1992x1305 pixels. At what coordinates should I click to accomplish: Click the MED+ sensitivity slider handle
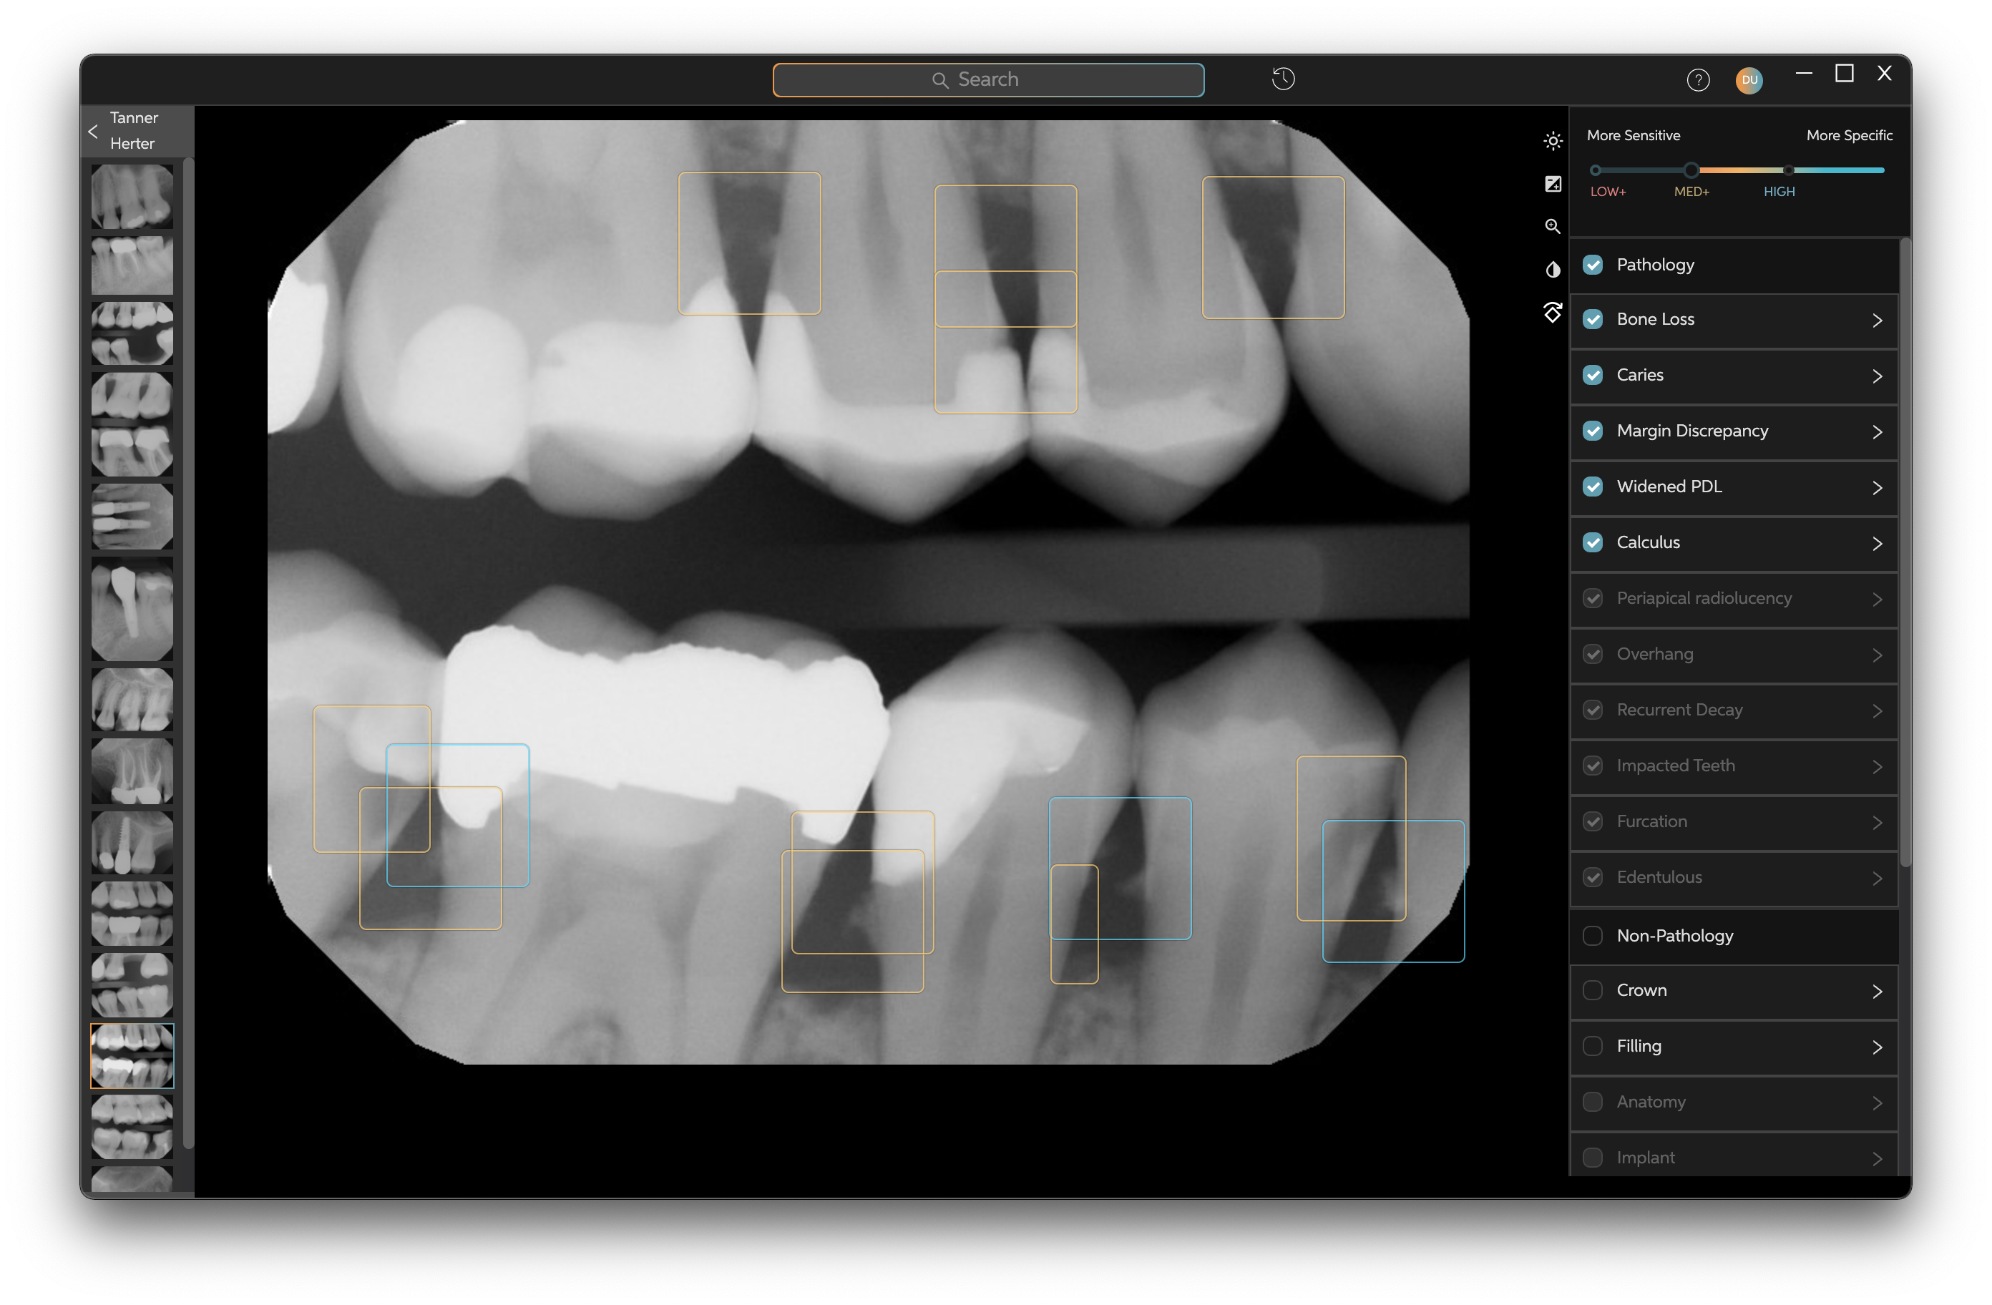point(1691,170)
